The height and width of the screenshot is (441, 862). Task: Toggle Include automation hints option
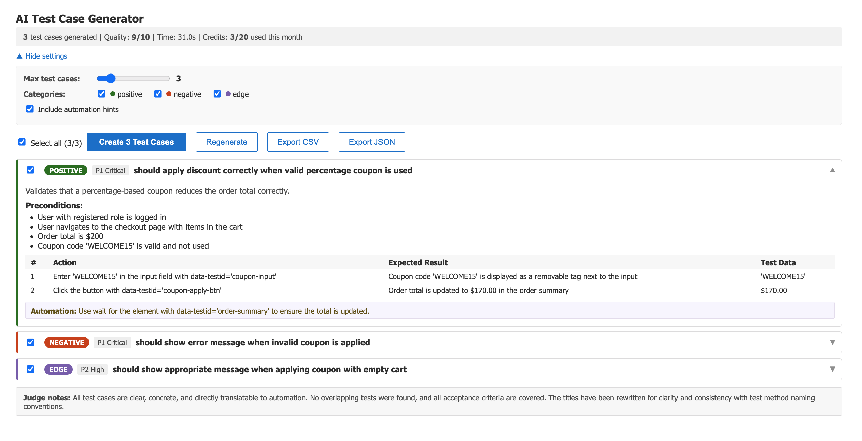30,109
